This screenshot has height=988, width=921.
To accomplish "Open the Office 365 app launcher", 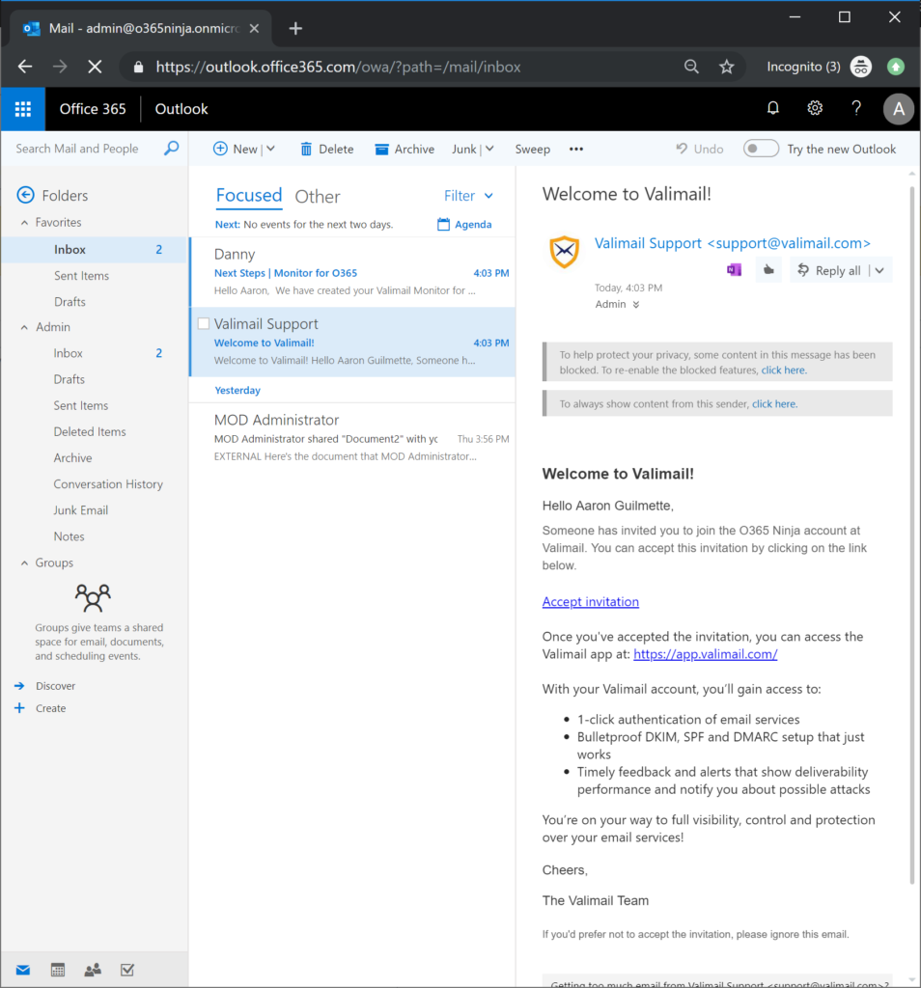I will 22,109.
